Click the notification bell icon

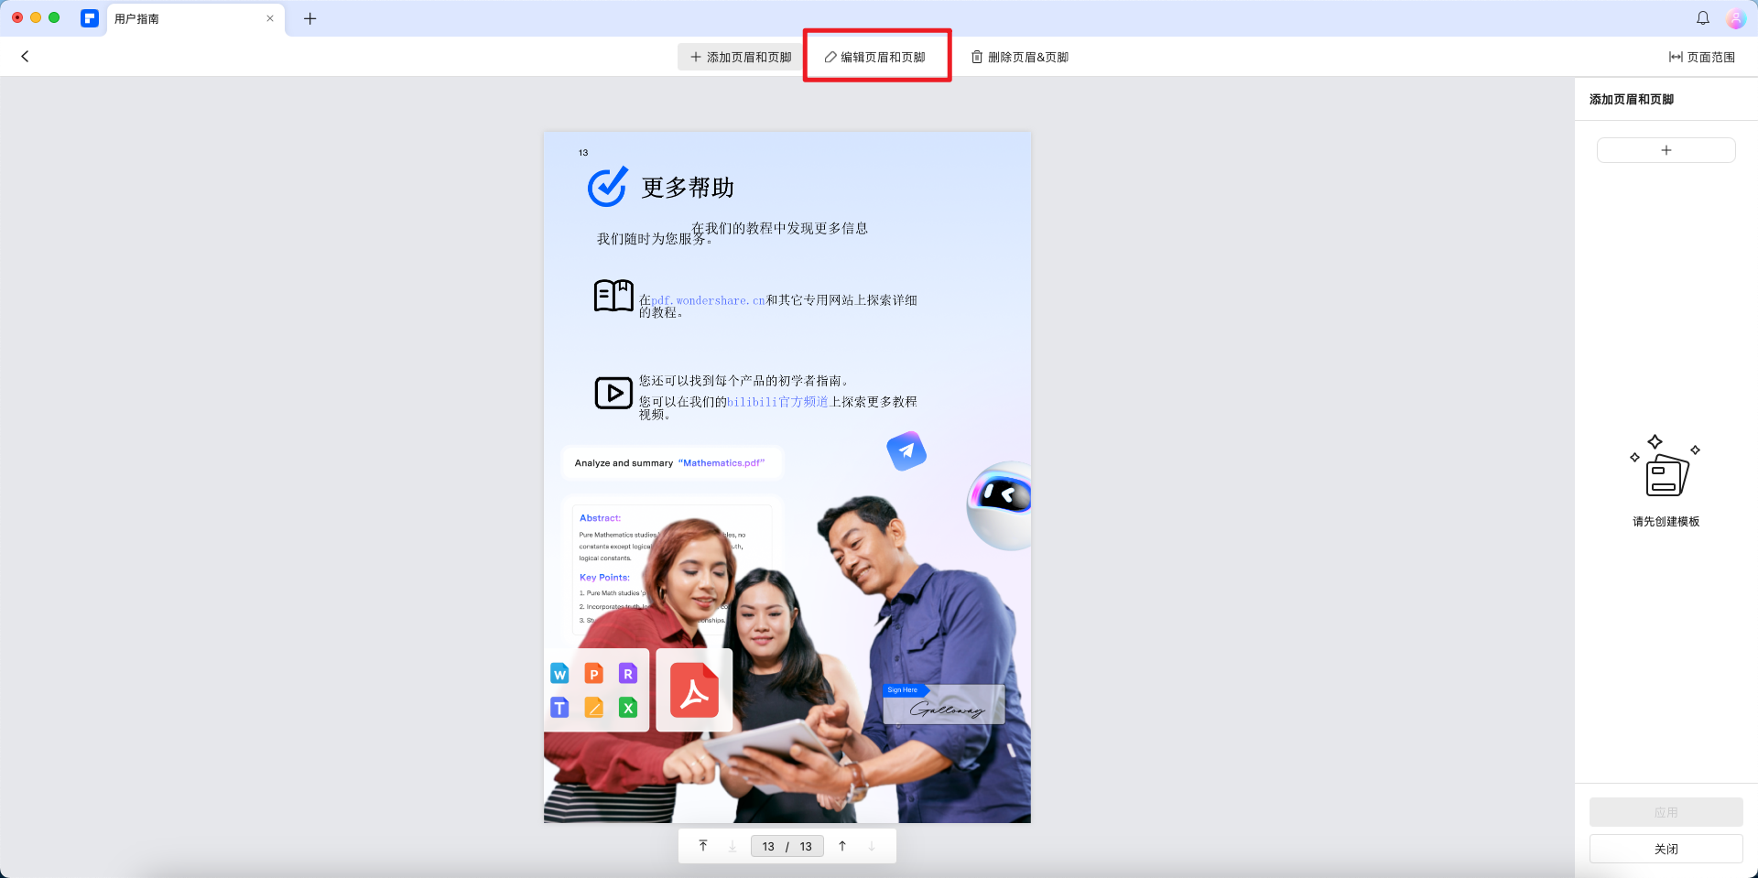(1702, 17)
